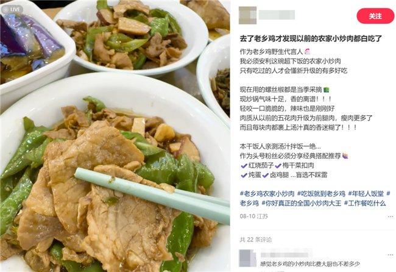Open the first comment's three-dot options
Viewport: 396px width, 272px height.
[391, 256]
